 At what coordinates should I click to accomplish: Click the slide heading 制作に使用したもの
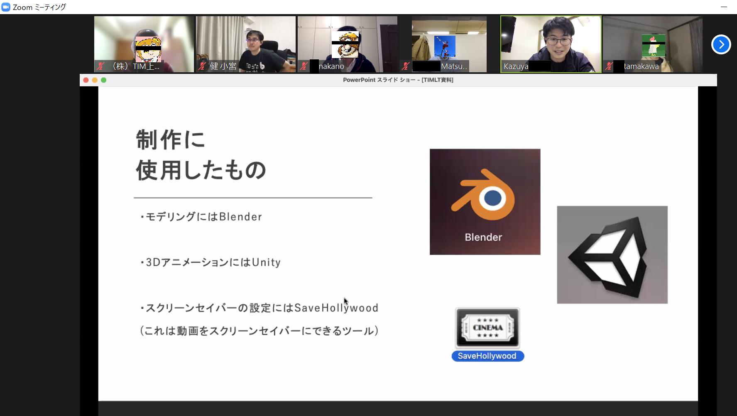(201, 155)
